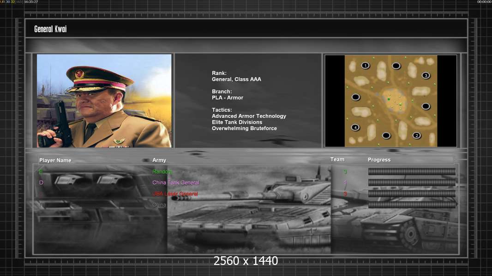Screen dimensions: 492x276
Task: Click the gray China row's progress bar
Action: point(412,205)
